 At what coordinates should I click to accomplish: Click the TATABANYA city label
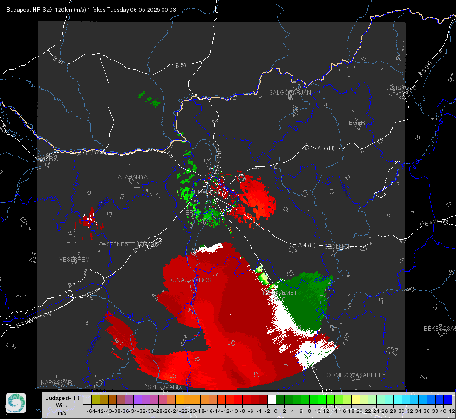[x=131, y=177]
